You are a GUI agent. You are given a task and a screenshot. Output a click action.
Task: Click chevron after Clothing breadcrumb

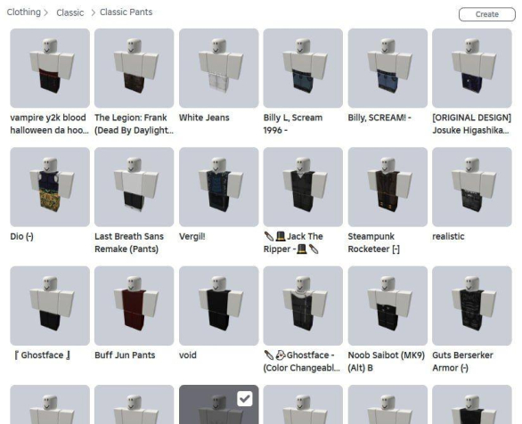[46, 12]
